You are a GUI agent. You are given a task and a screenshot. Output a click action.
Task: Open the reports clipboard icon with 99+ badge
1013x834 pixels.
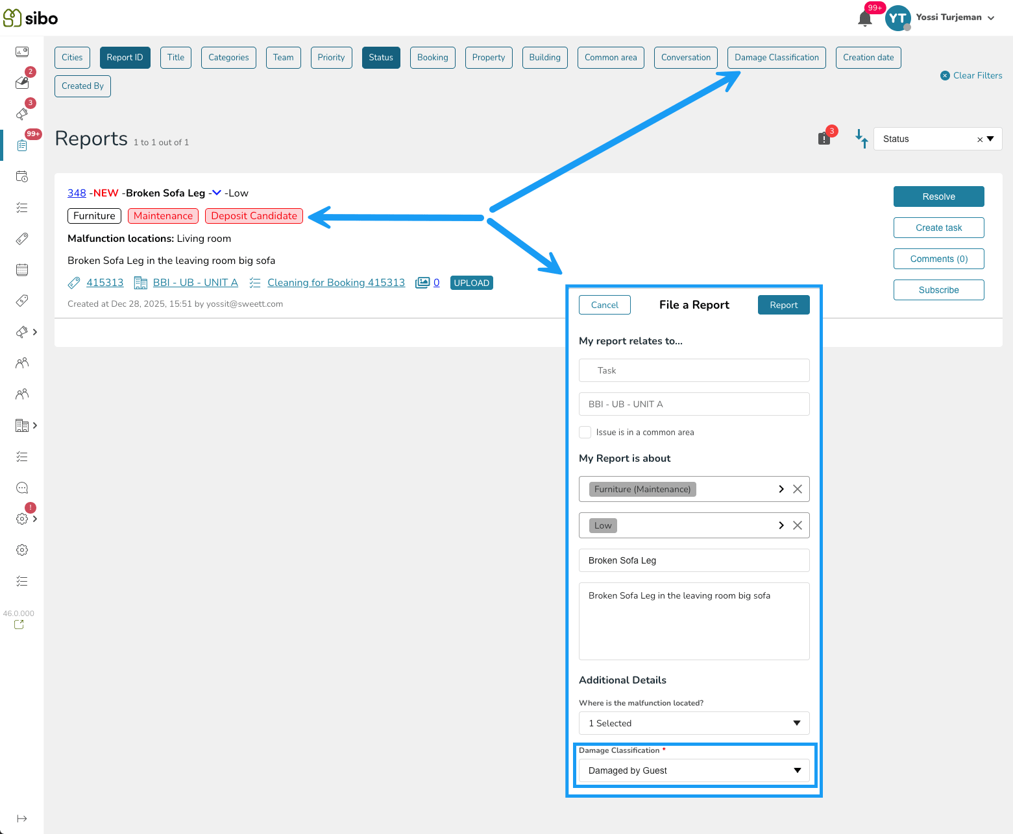pyautogui.click(x=22, y=145)
